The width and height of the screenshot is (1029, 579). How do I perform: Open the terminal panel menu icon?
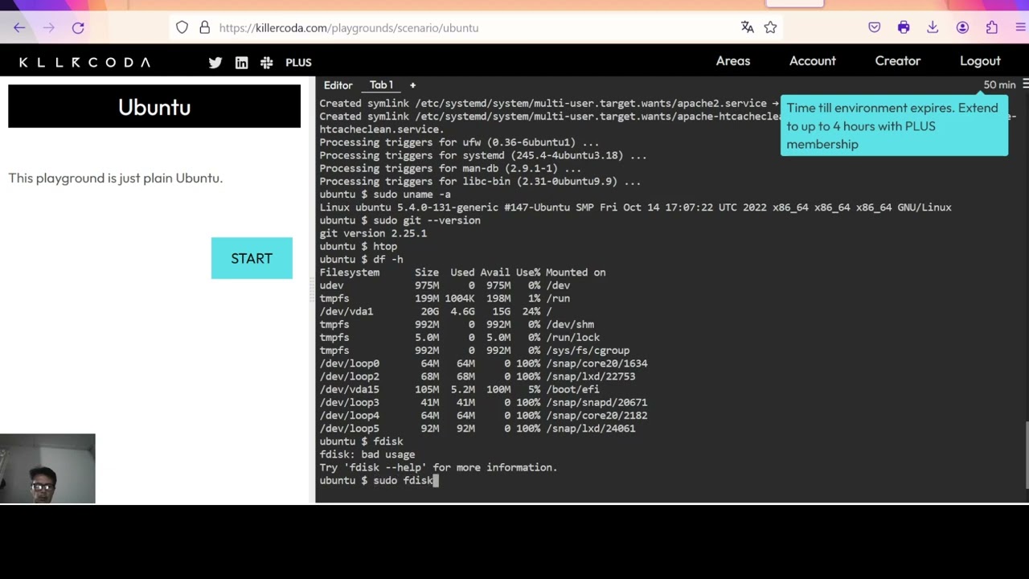[x=1024, y=84]
